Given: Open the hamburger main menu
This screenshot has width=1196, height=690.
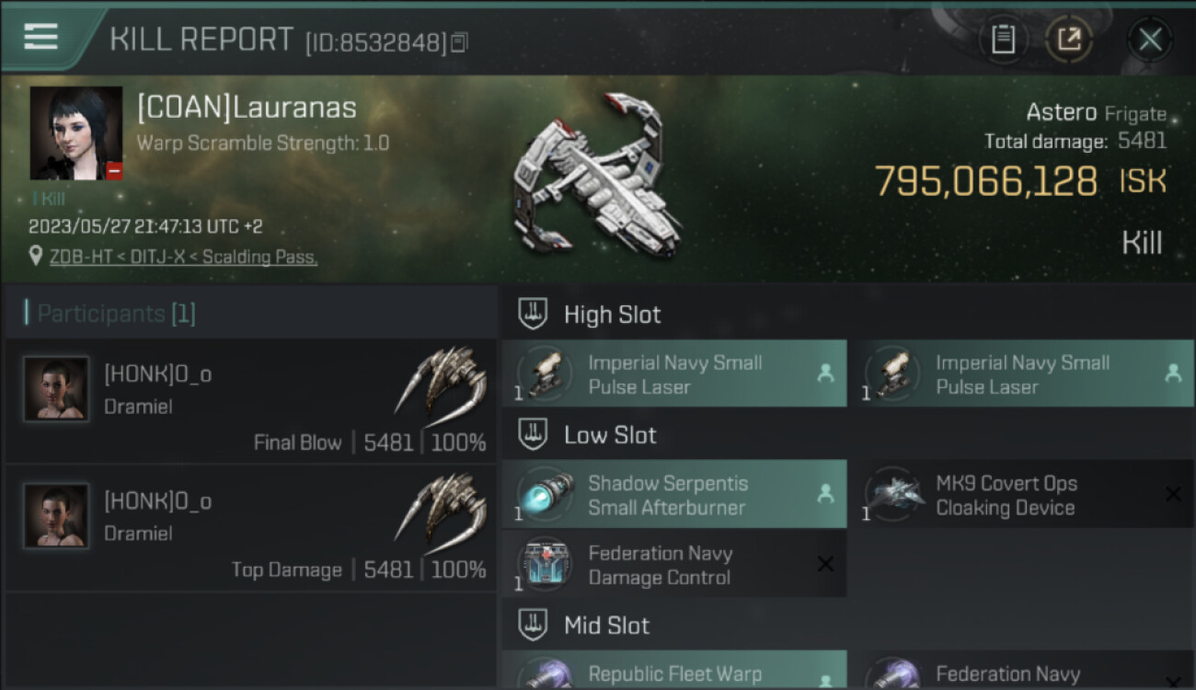Looking at the screenshot, I should click(x=41, y=37).
